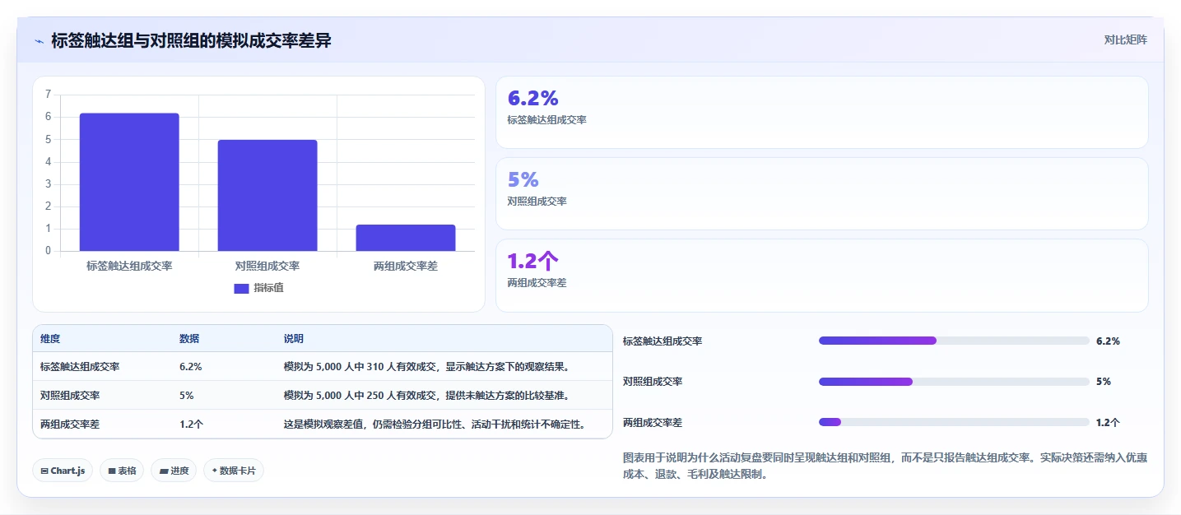Click the 标签触达组成交率 progress bar

954,341
